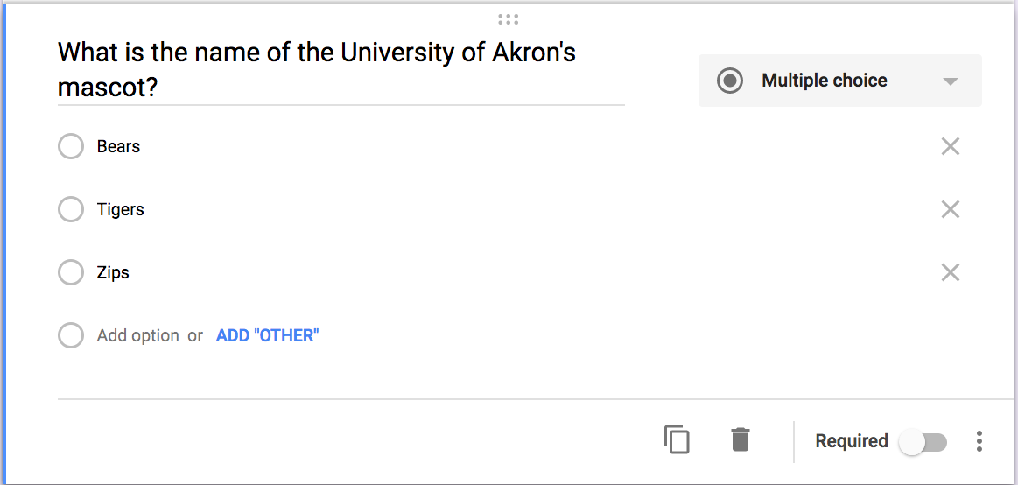This screenshot has height=485, width=1018.
Task: Select the Bears radio button
Action: tap(71, 147)
